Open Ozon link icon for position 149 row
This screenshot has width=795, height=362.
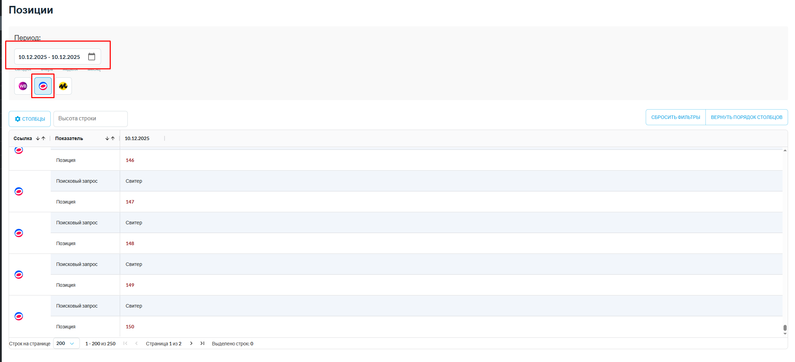pyautogui.click(x=19, y=275)
